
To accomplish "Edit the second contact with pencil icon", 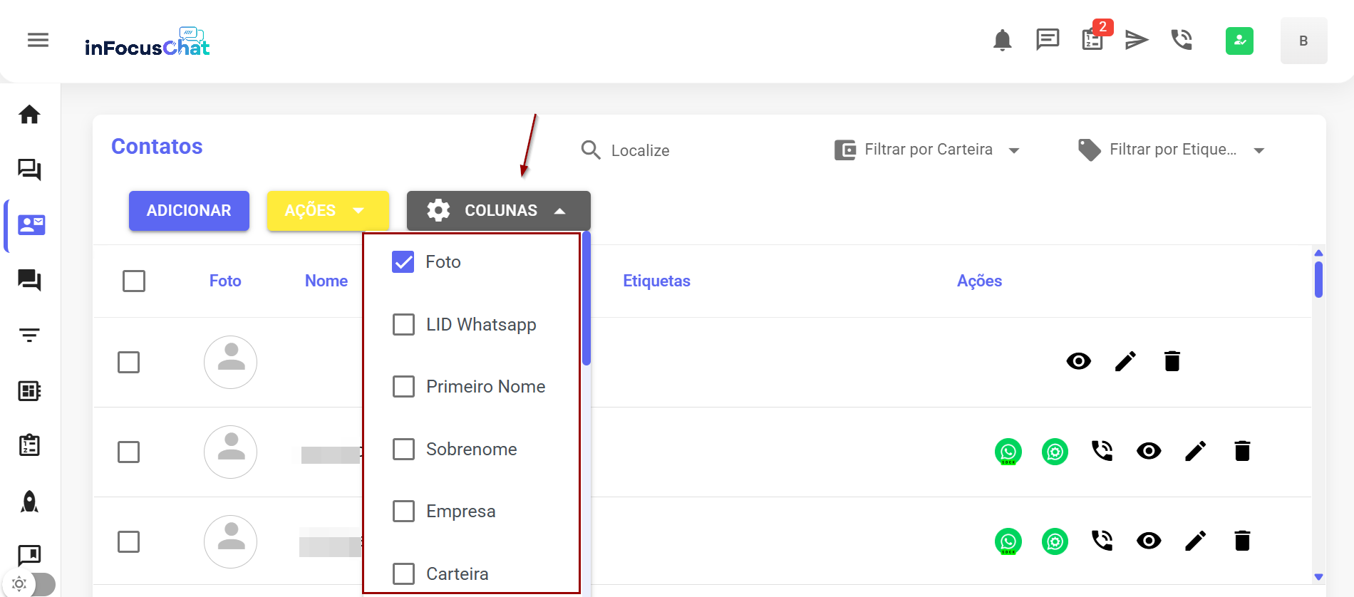I will [1195, 452].
